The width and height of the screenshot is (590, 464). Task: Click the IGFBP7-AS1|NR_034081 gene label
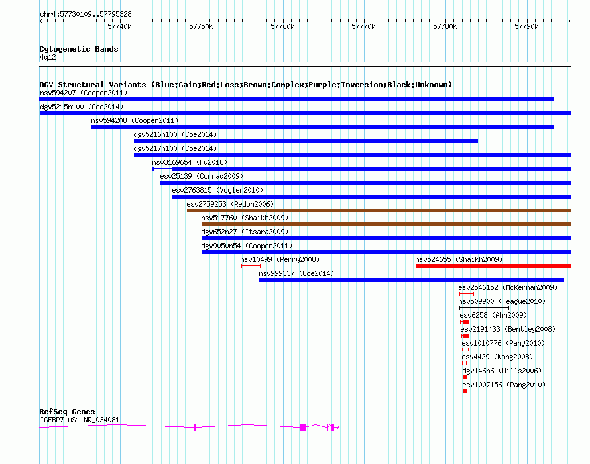point(80,420)
